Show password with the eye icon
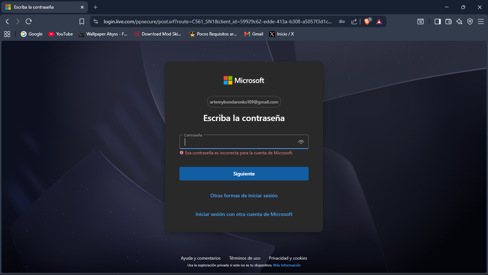 coord(301,142)
